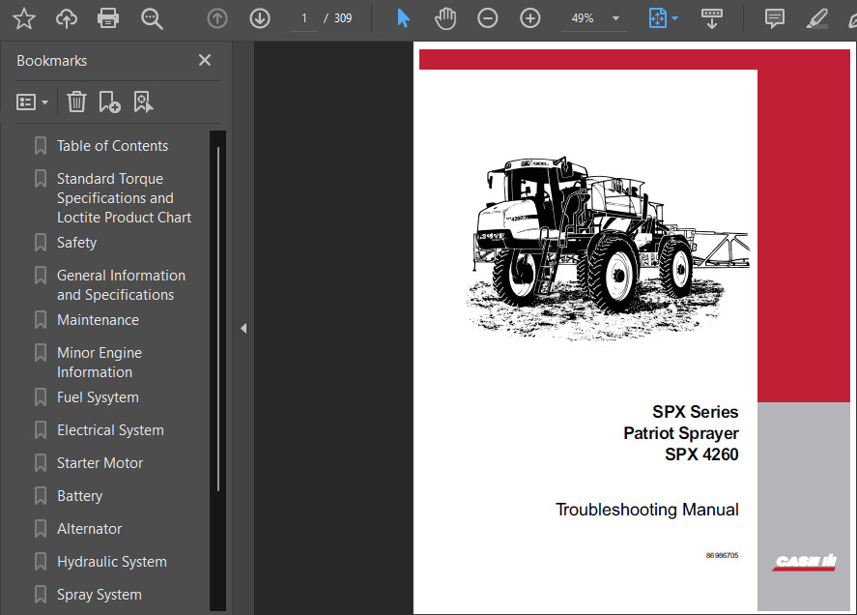Zoom in with the plus circle icon
Screen dimensions: 857x615
pos(529,18)
